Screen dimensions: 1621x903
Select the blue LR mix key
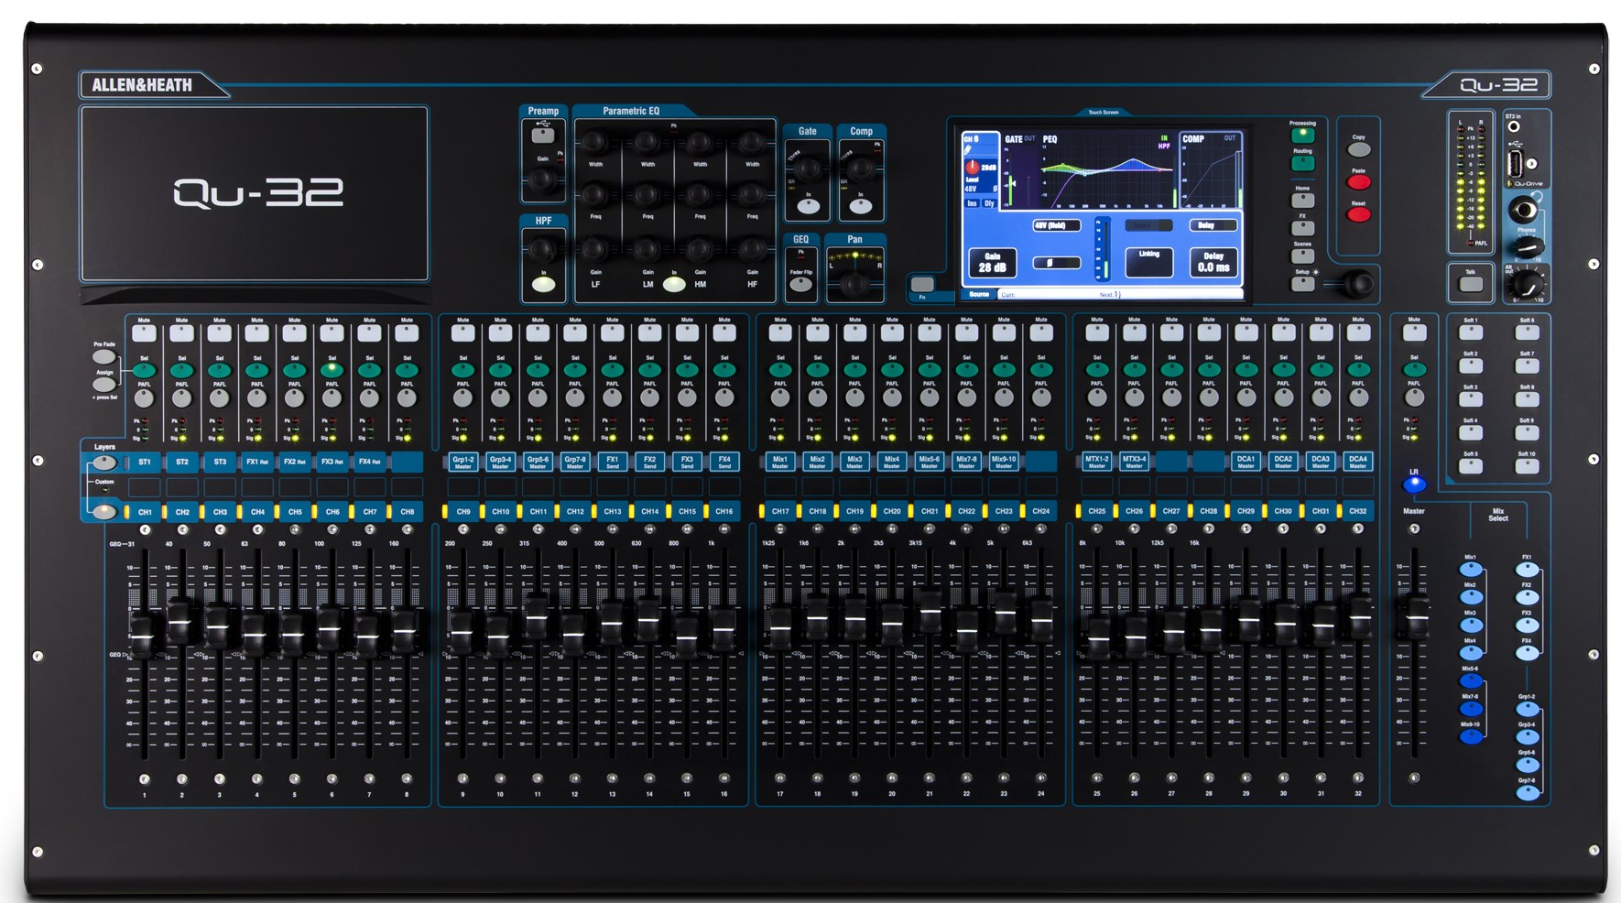coord(1414,484)
